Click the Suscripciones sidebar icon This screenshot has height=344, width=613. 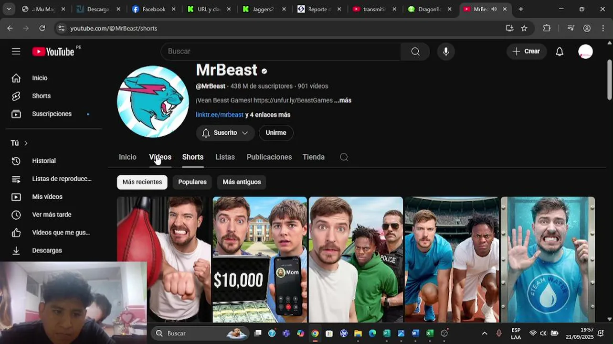16,114
